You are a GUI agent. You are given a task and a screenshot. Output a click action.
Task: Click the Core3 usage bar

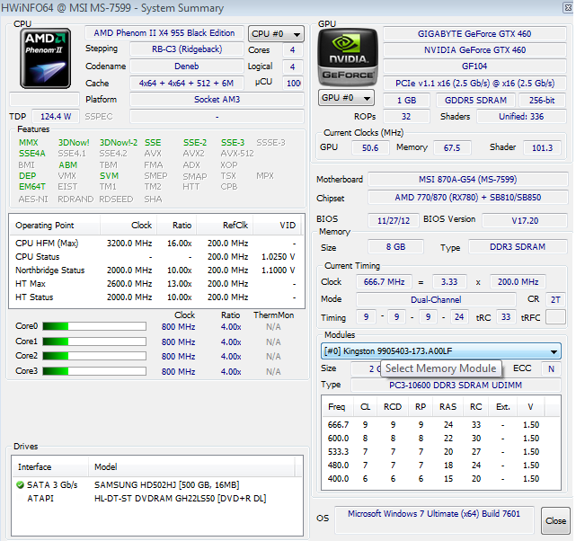click(94, 371)
